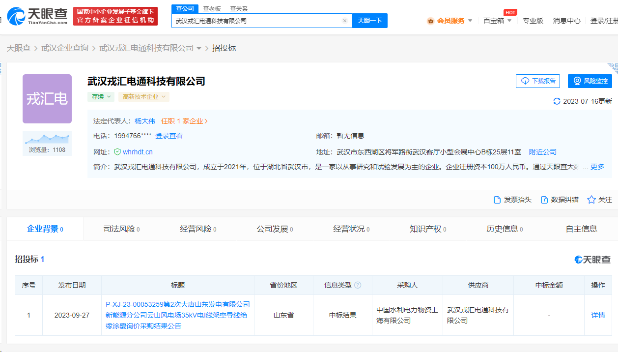The image size is (618, 352).
Task: Switch to the 自主信息 tab
Action: point(581,229)
